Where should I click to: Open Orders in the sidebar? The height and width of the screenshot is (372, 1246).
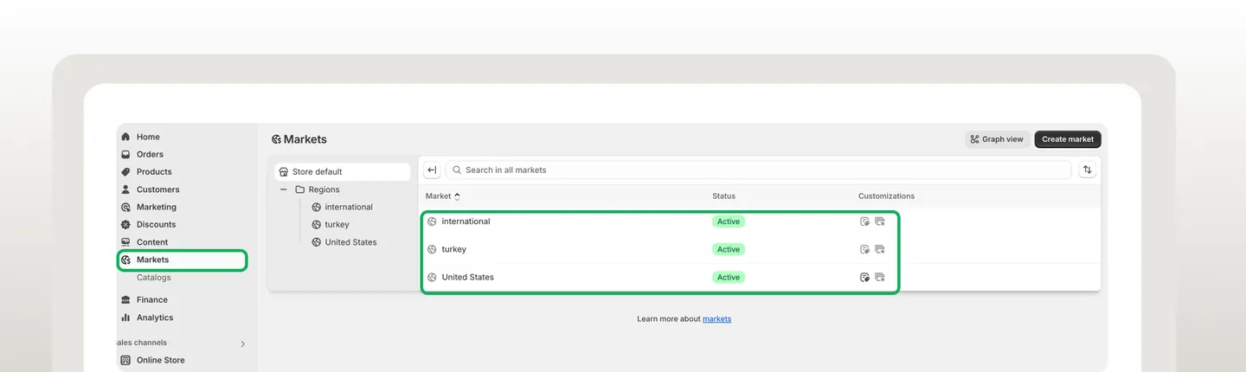(x=150, y=154)
